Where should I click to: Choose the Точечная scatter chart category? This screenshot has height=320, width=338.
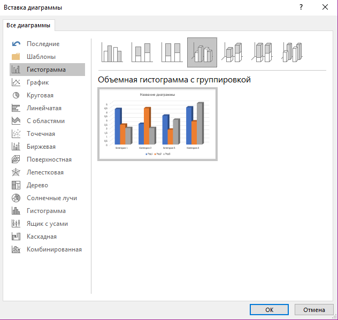(48, 134)
